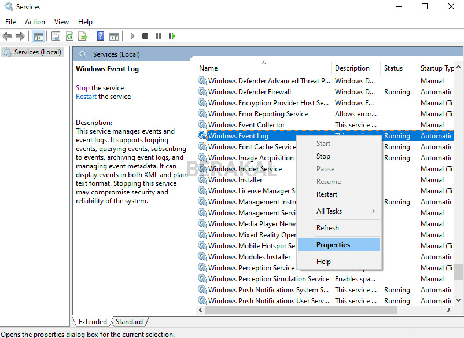Stop the service using the square stop icon
This screenshot has height=338, width=464.
(x=145, y=36)
